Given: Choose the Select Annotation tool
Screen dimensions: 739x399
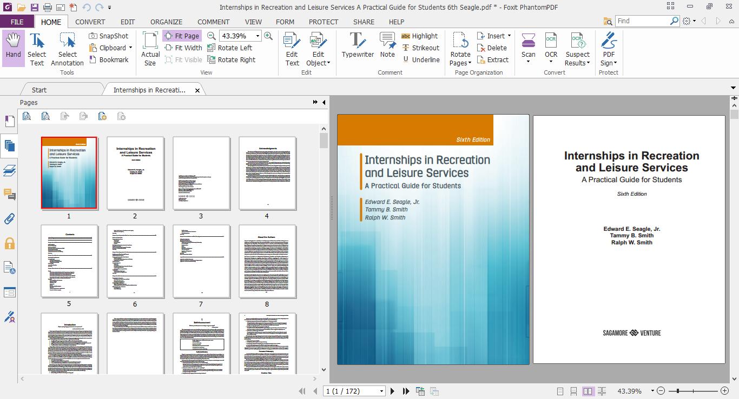Looking at the screenshot, I should tap(67, 49).
